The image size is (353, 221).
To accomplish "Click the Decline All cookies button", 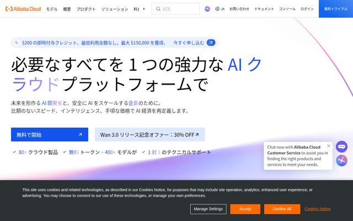I will (x=282, y=209).
